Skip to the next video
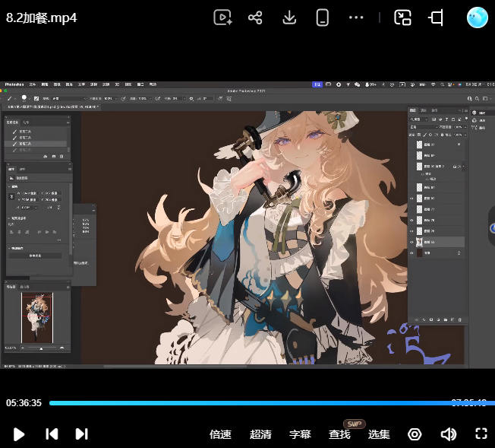This screenshot has width=495, height=448. pos(81,434)
